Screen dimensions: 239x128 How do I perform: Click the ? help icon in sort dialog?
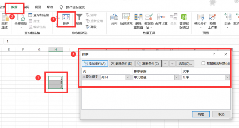point(214,54)
